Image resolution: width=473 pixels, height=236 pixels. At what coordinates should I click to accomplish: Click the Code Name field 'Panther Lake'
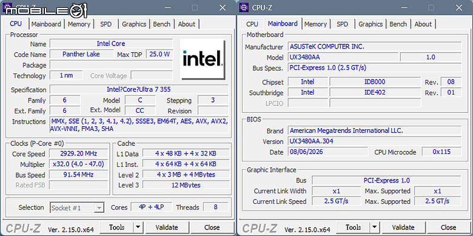(x=81, y=55)
